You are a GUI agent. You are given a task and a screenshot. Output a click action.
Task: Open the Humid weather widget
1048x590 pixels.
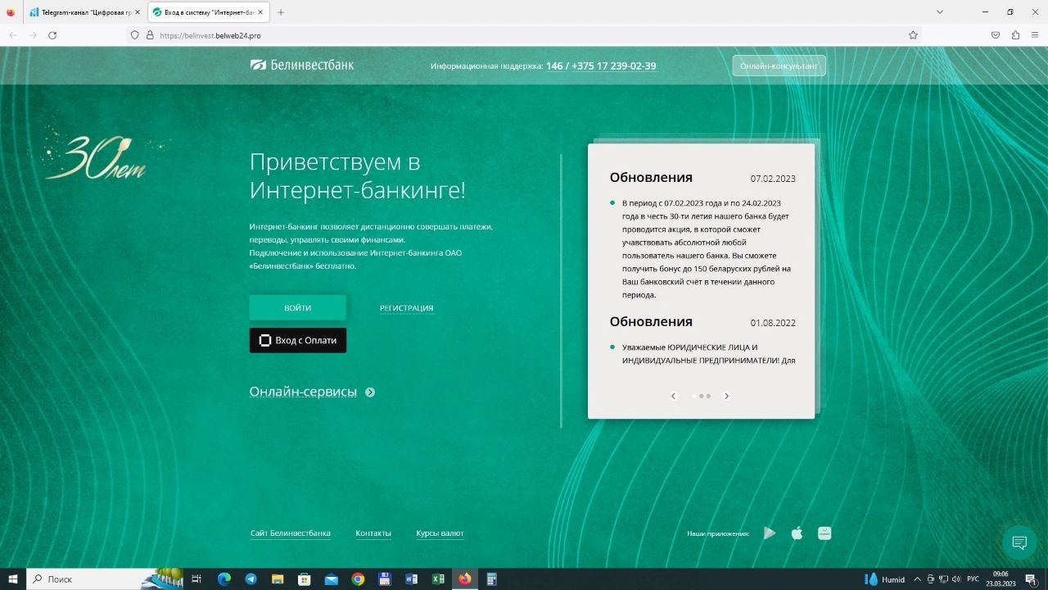(885, 579)
